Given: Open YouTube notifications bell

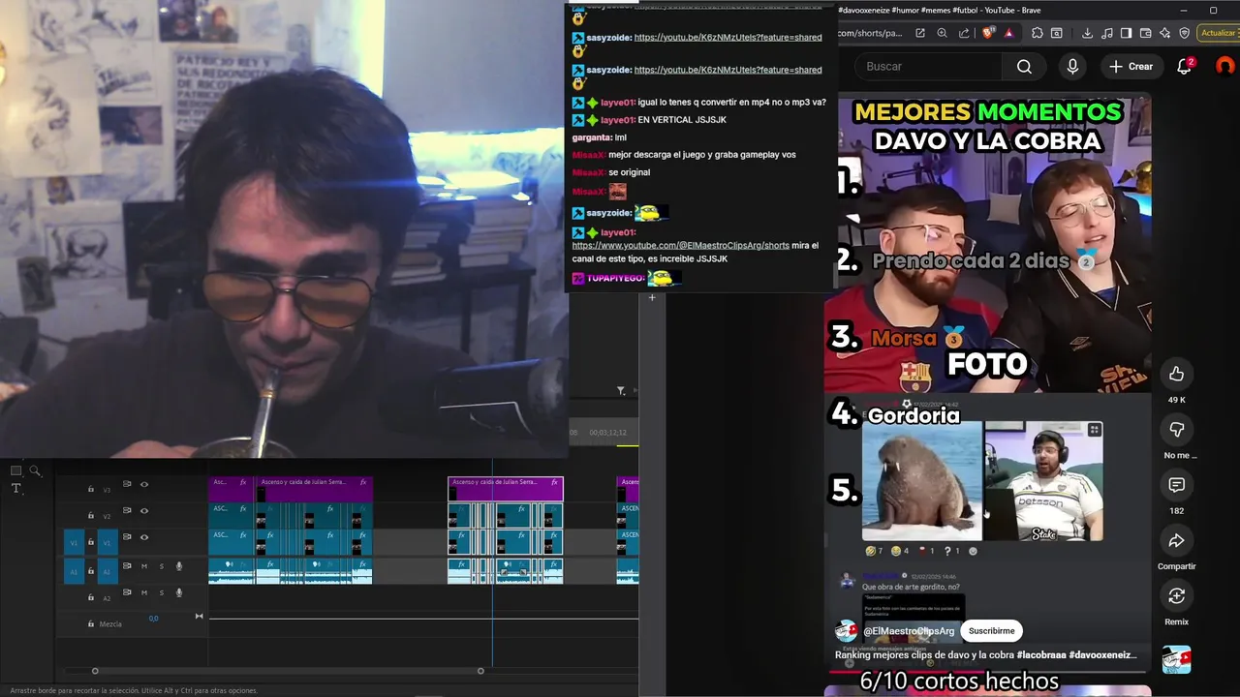Looking at the screenshot, I should pyautogui.click(x=1184, y=67).
